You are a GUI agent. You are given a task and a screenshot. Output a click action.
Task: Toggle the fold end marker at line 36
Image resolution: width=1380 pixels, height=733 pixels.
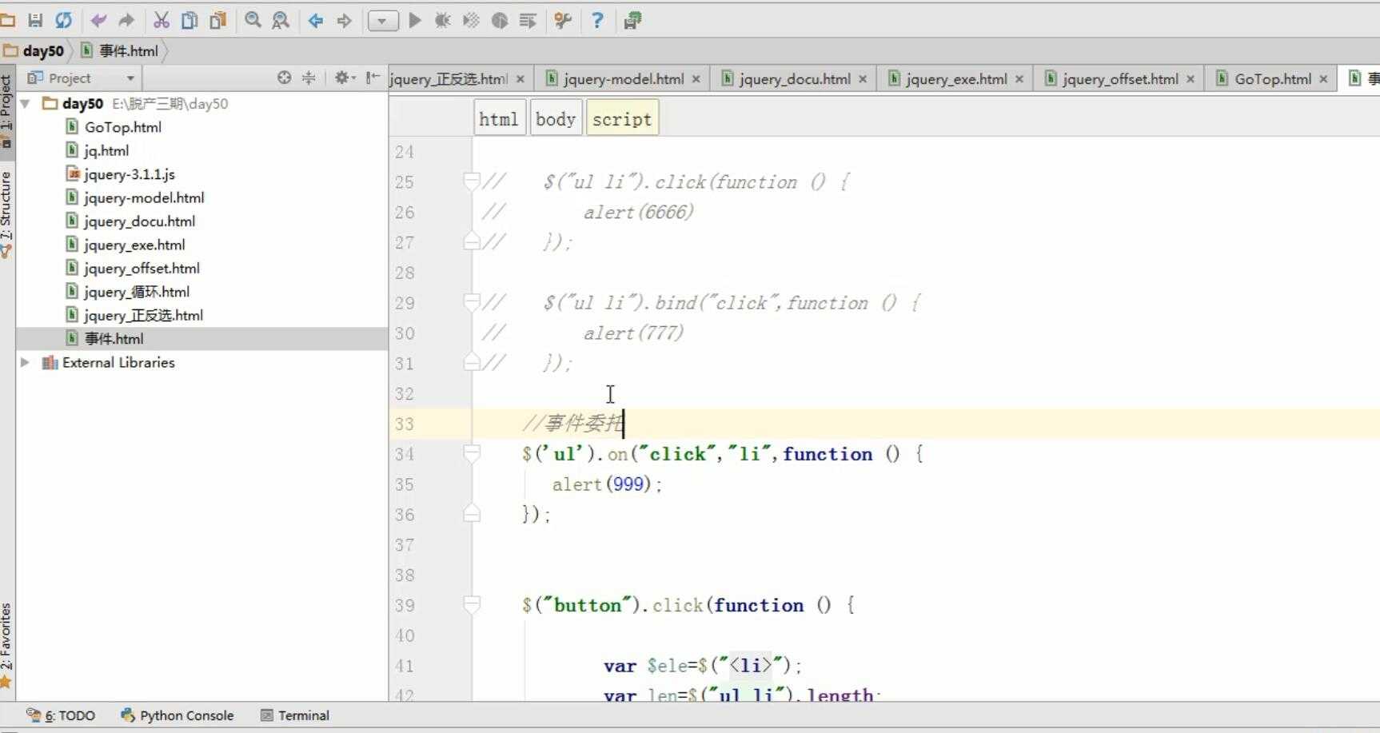(472, 514)
